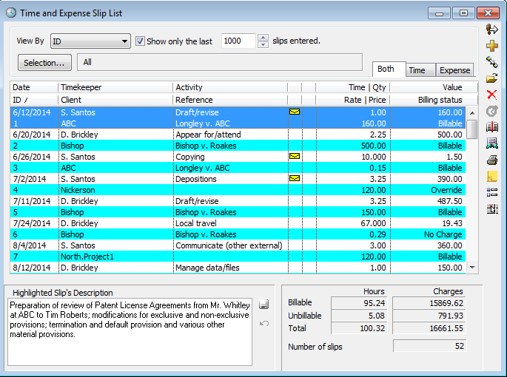Switch to the Expense tab
Viewport: 507px width, 377px height.
tap(454, 70)
